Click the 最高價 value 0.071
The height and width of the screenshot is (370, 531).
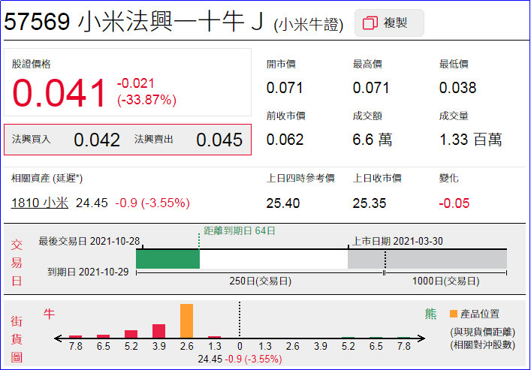(x=370, y=88)
